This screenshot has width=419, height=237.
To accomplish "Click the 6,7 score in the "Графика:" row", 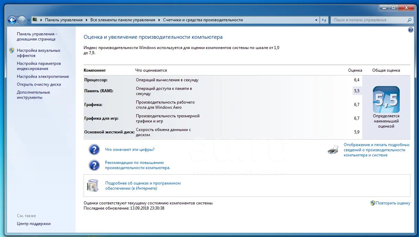I will (356, 105).
